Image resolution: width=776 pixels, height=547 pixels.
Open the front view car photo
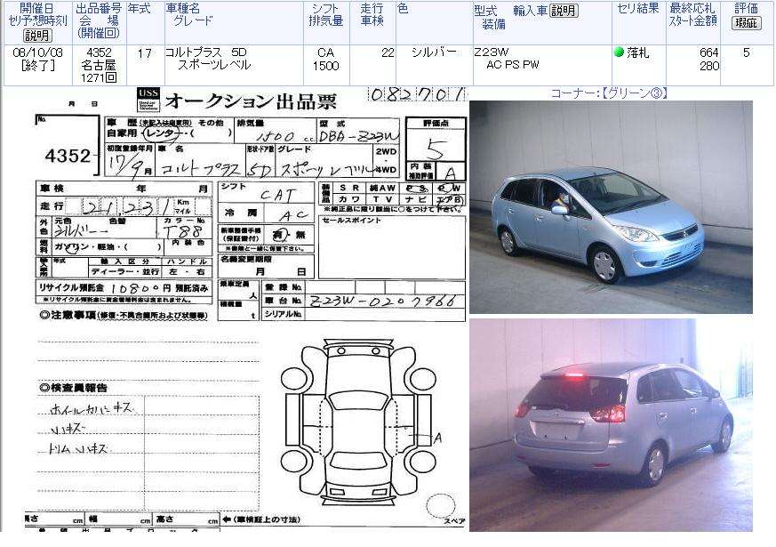tap(611, 206)
